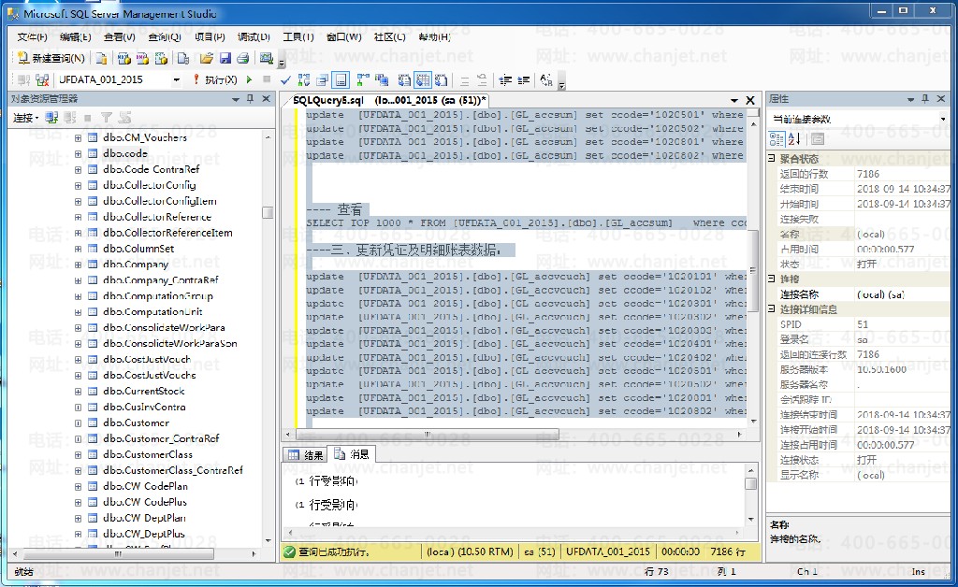This screenshot has width=958, height=587.
Task: Switch to the 结果 results tab
Action: tap(306, 455)
